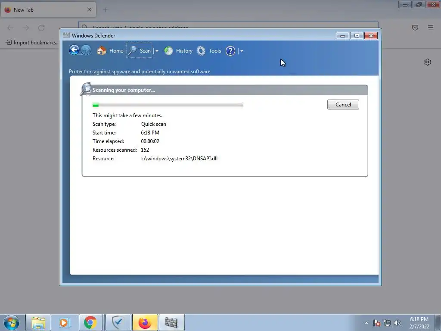Click the Resources scanned count 152

(145, 150)
